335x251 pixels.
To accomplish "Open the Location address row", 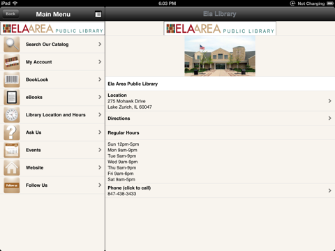I will pyautogui.click(x=221, y=101).
